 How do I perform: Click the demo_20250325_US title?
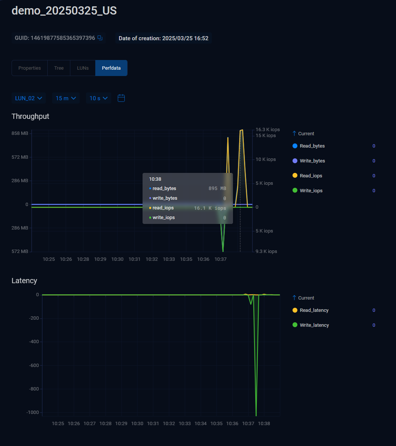coord(64,11)
